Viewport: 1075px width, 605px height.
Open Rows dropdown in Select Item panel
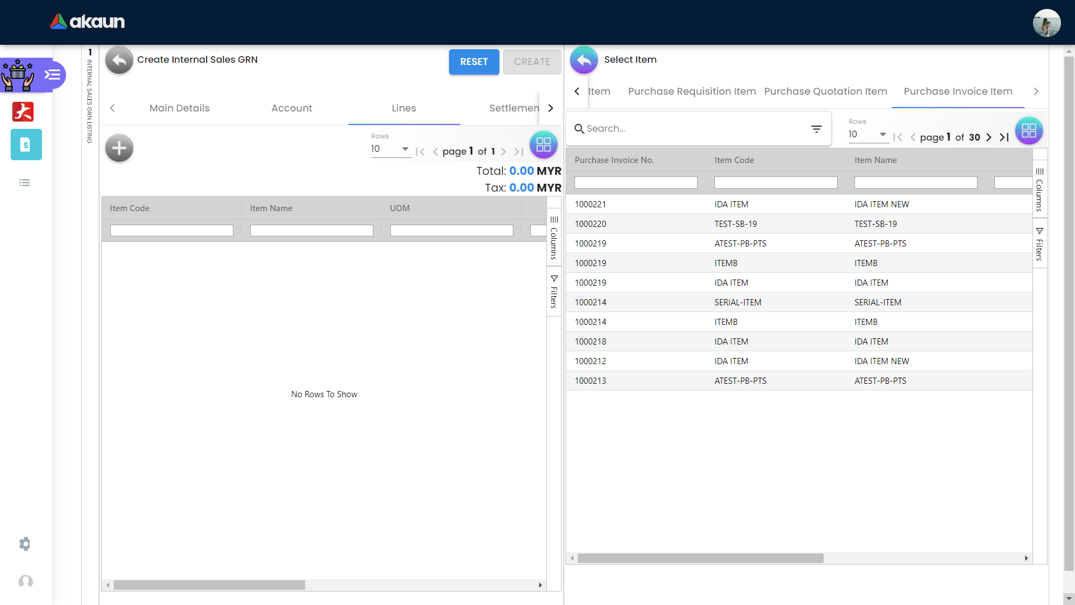[868, 134]
